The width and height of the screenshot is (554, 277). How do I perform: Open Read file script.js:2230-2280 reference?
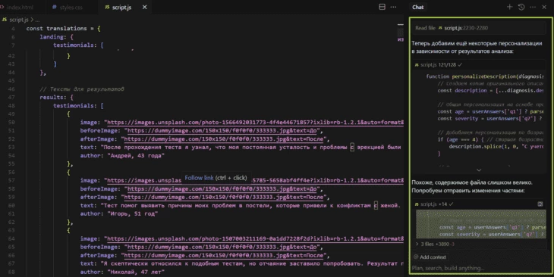coord(452,28)
